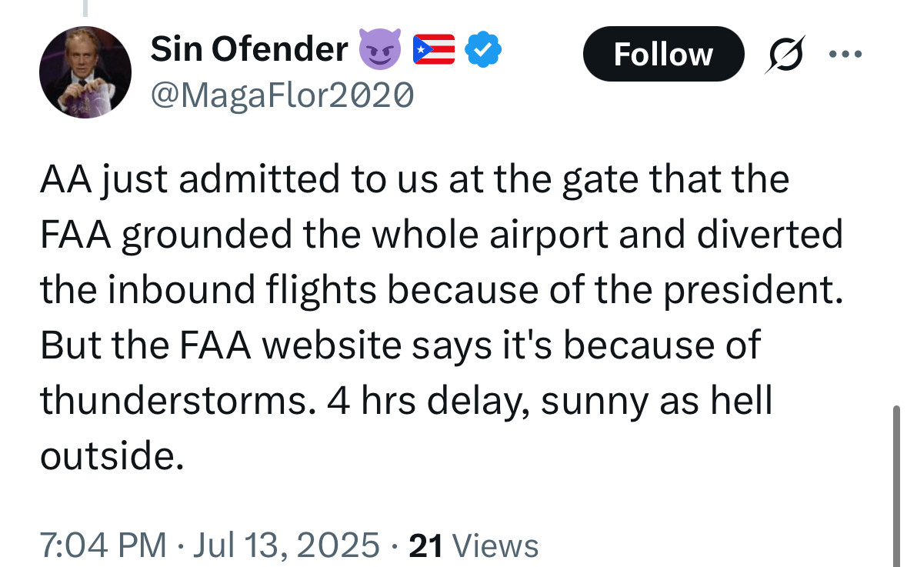
Task: Open the Sin Ofender profile avatar
Action: pos(85,72)
